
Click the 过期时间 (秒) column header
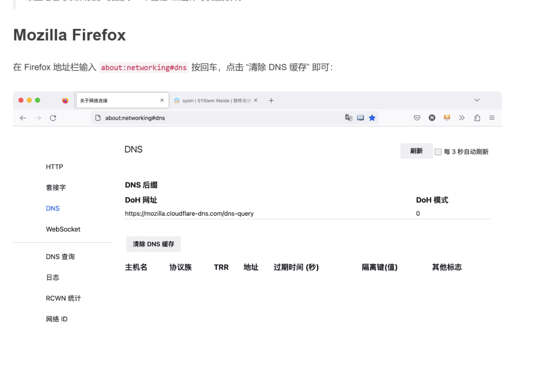pyautogui.click(x=296, y=267)
